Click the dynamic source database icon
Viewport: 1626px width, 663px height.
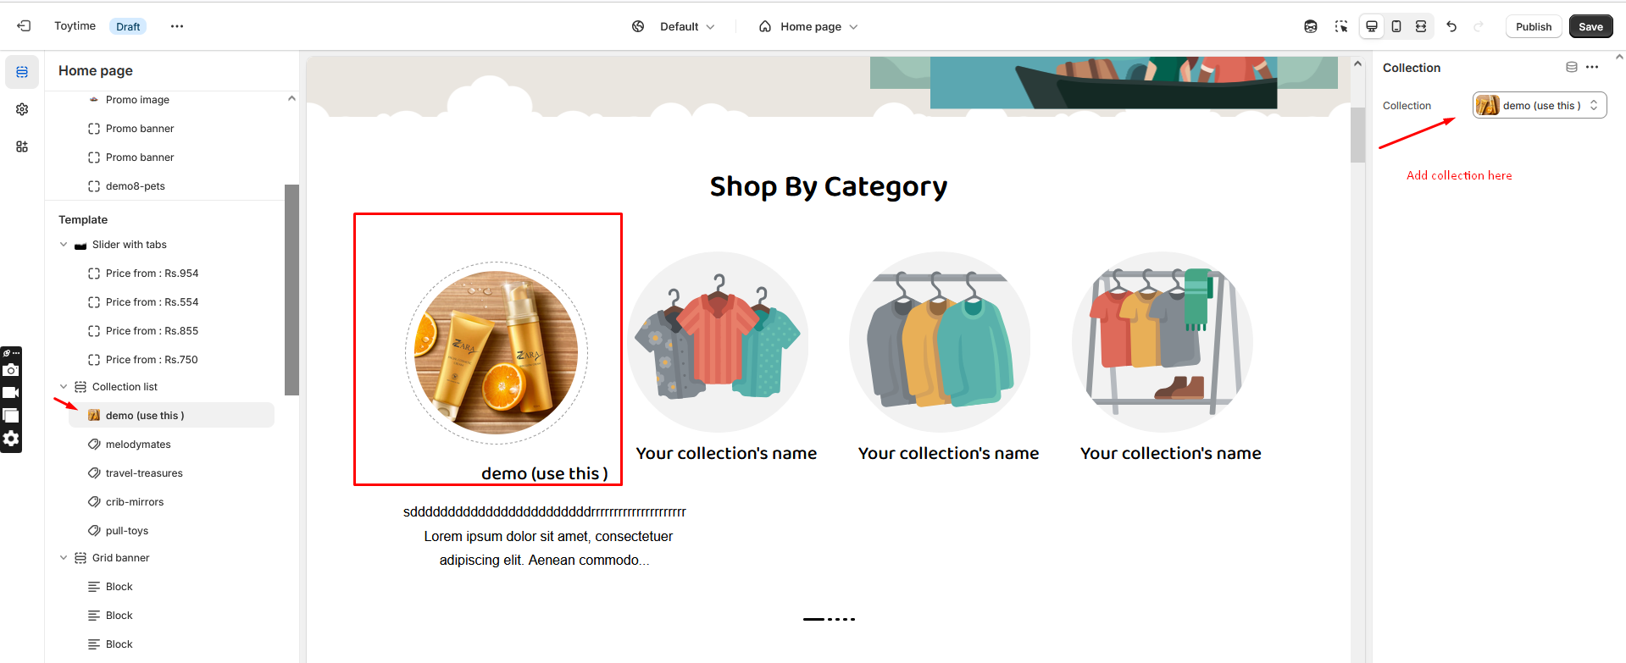coord(1572,68)
